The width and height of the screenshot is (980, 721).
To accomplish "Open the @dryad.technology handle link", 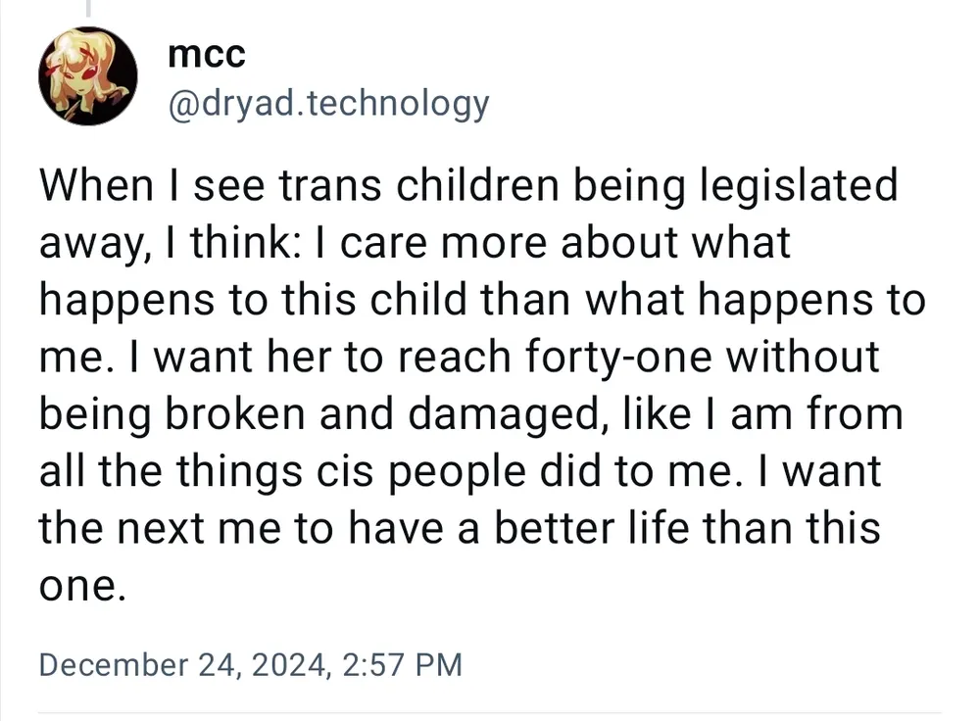I will [328, 102].
